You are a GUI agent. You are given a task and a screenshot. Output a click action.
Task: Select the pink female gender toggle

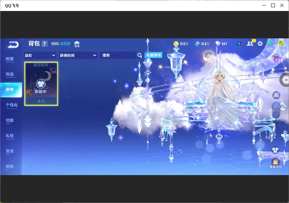(x=276, y=106)
